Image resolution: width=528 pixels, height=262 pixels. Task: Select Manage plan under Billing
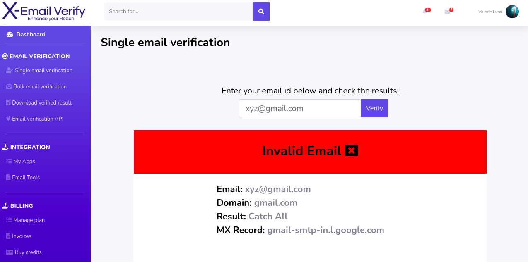tap(29, 220)
